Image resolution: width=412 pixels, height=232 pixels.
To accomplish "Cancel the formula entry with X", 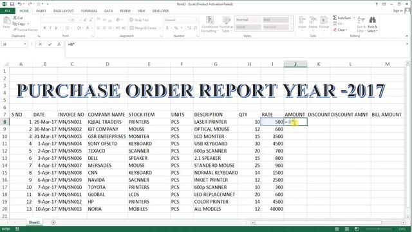I will tap(40, 44).
